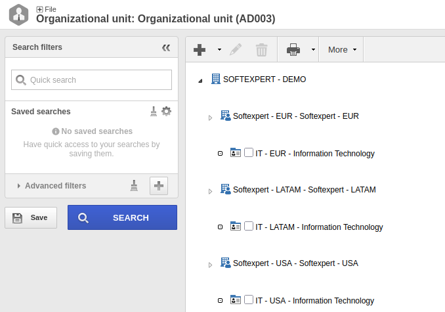
Task: Collapse the Search filters panel
Action: pos(166,48)
